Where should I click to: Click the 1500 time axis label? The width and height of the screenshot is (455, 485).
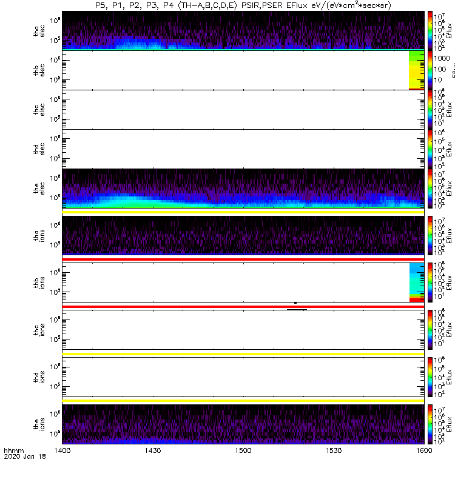[243, 450]
